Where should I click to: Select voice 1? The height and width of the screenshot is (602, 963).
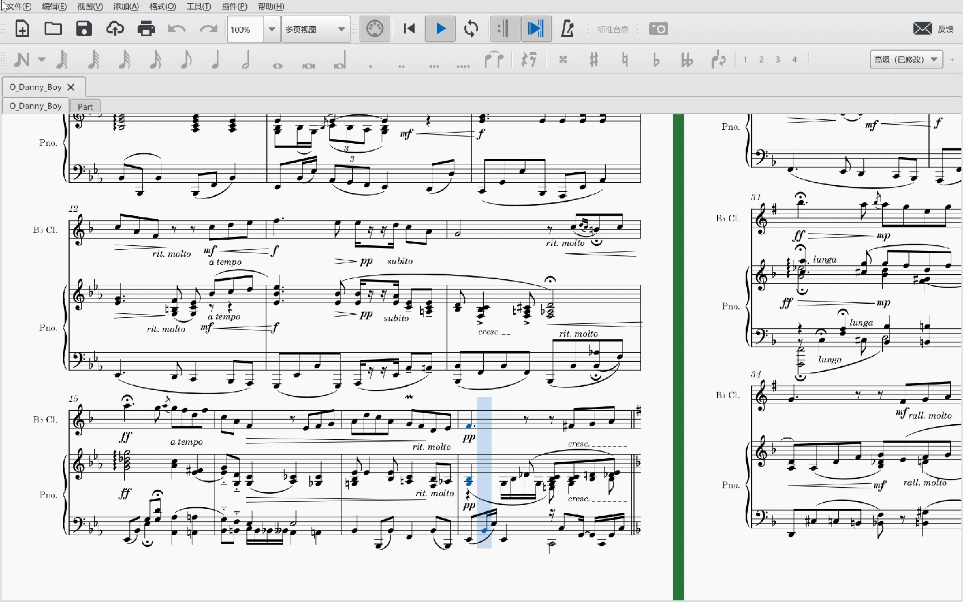745,60
